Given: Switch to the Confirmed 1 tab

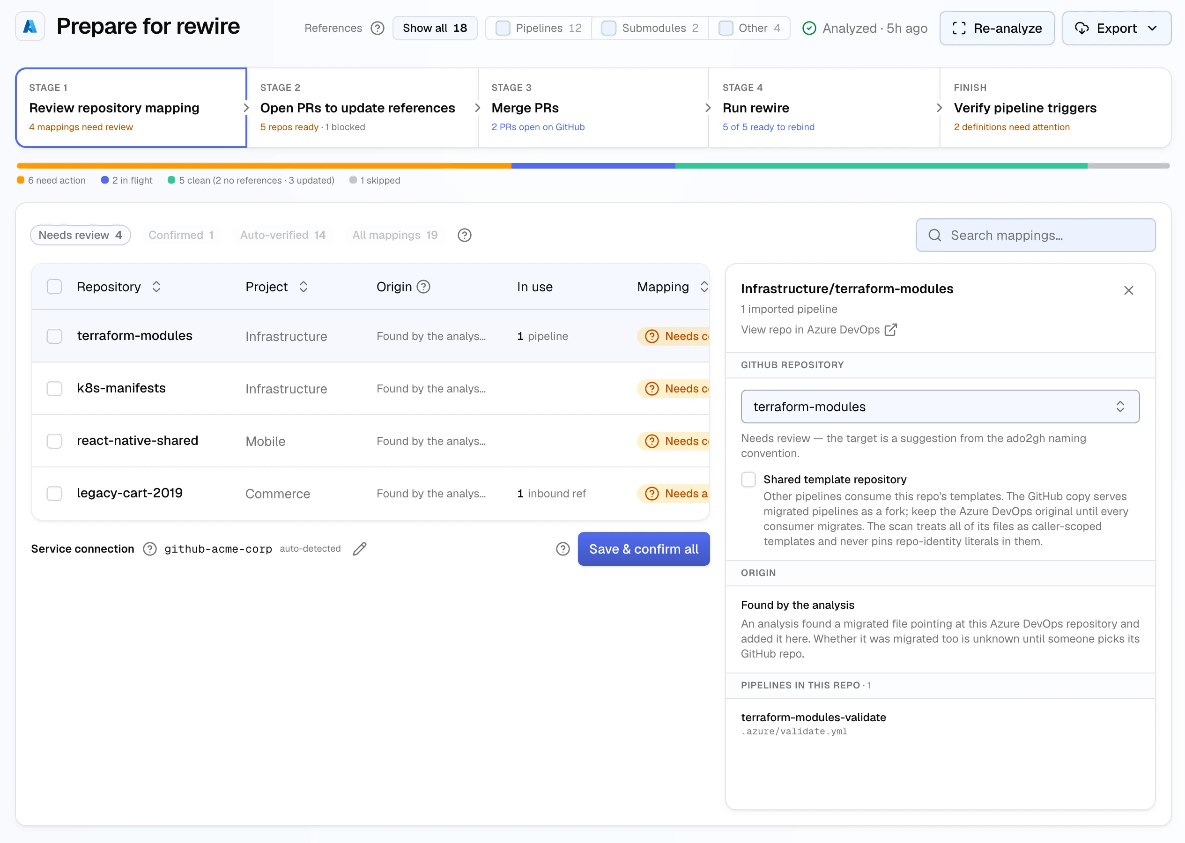Looking at the screenshot, I should 181,235.
